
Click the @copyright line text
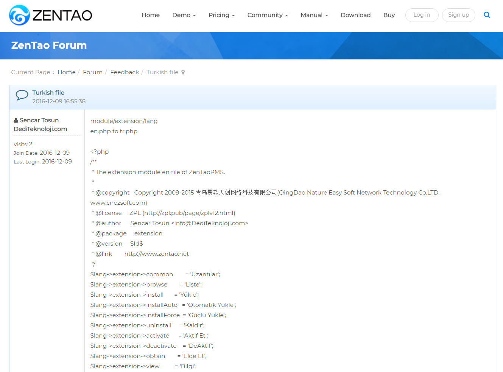click(x=265, y=193)
